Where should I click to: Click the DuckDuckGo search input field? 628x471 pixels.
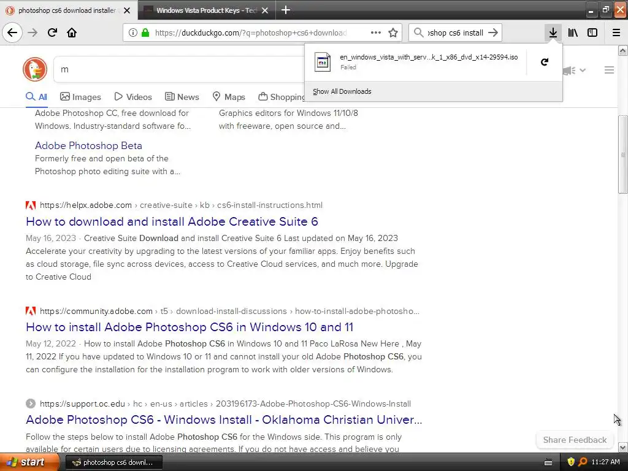pos(178,69)
